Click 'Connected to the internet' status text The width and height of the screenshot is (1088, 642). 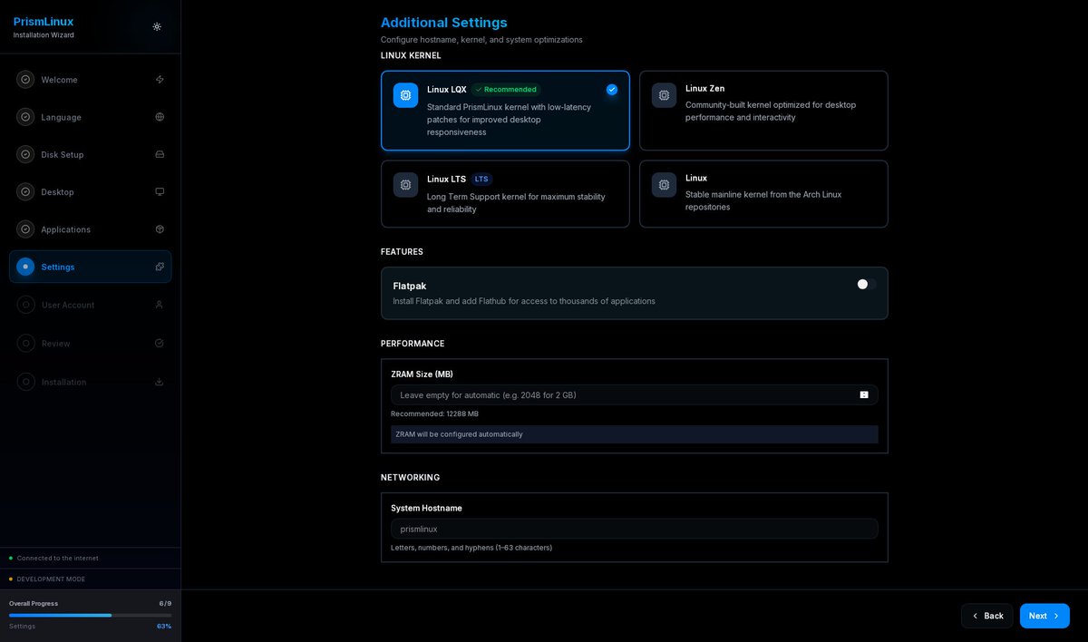tap(57, 559)
